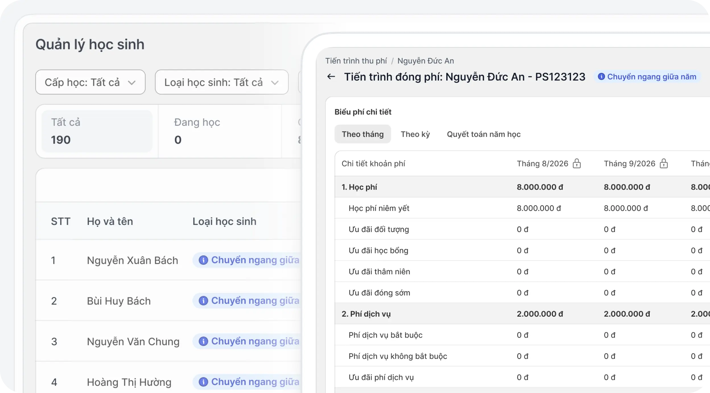This screenshot has width=710, height=393.
Task: Click the info icon in the header Chuyển ngang giữa năm badge
Action: pos(601,77)
